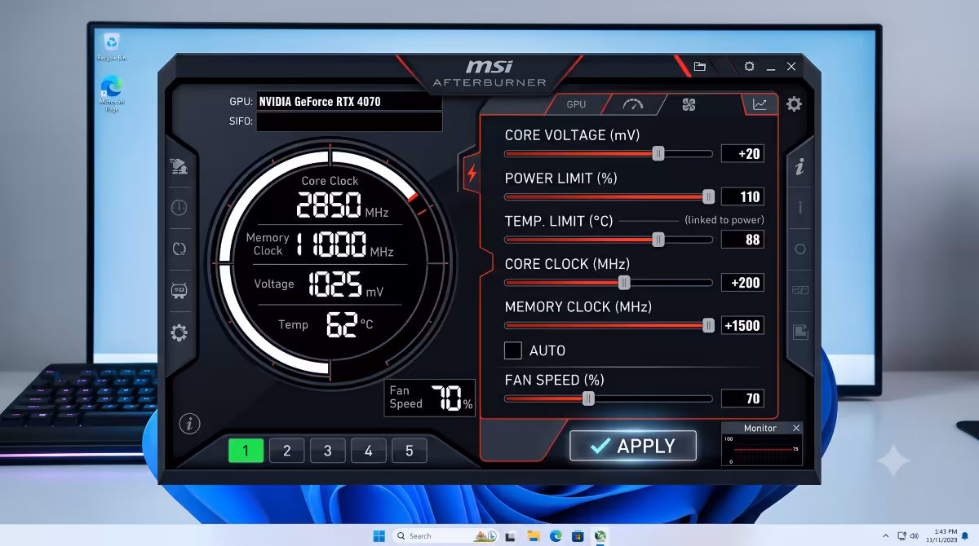Open the monitor face icon in left sidebar

[x=179, y=291]
